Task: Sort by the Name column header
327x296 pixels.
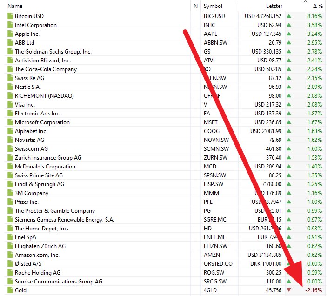Action: click(15, 6)
